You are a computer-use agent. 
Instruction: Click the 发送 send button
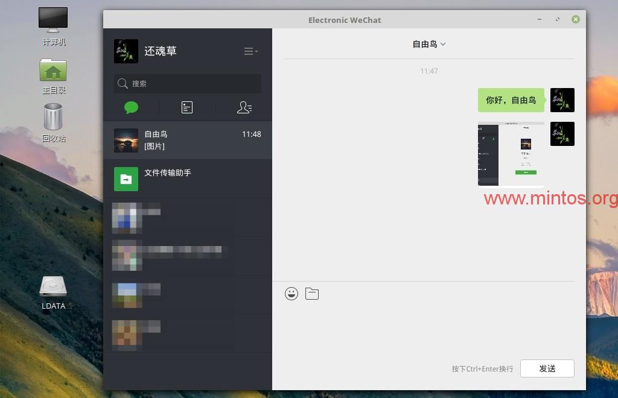(x=547, y=368)
